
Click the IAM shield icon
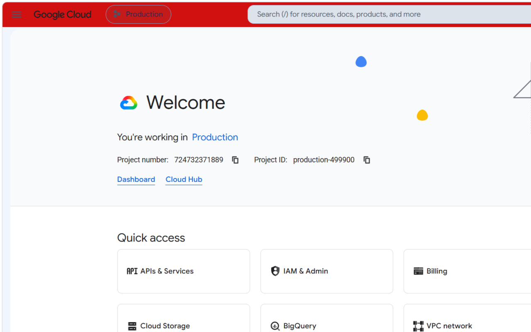(x=275, y=271)
